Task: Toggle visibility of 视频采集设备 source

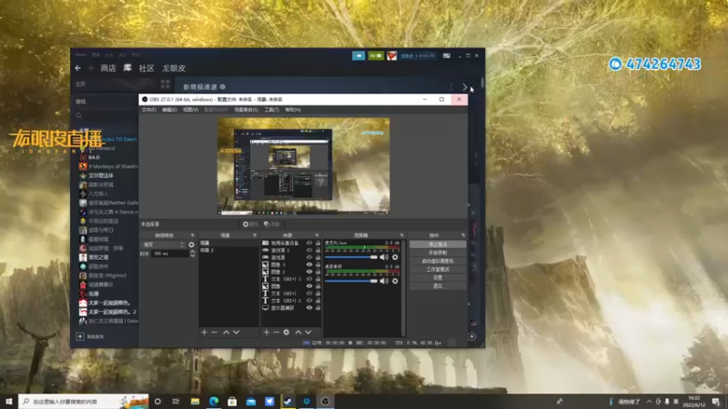Action: [x=309, y=243]
